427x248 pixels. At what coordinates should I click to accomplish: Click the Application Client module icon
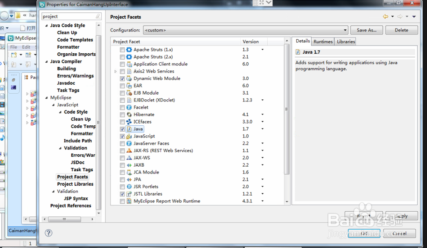(x=129, y=64)
